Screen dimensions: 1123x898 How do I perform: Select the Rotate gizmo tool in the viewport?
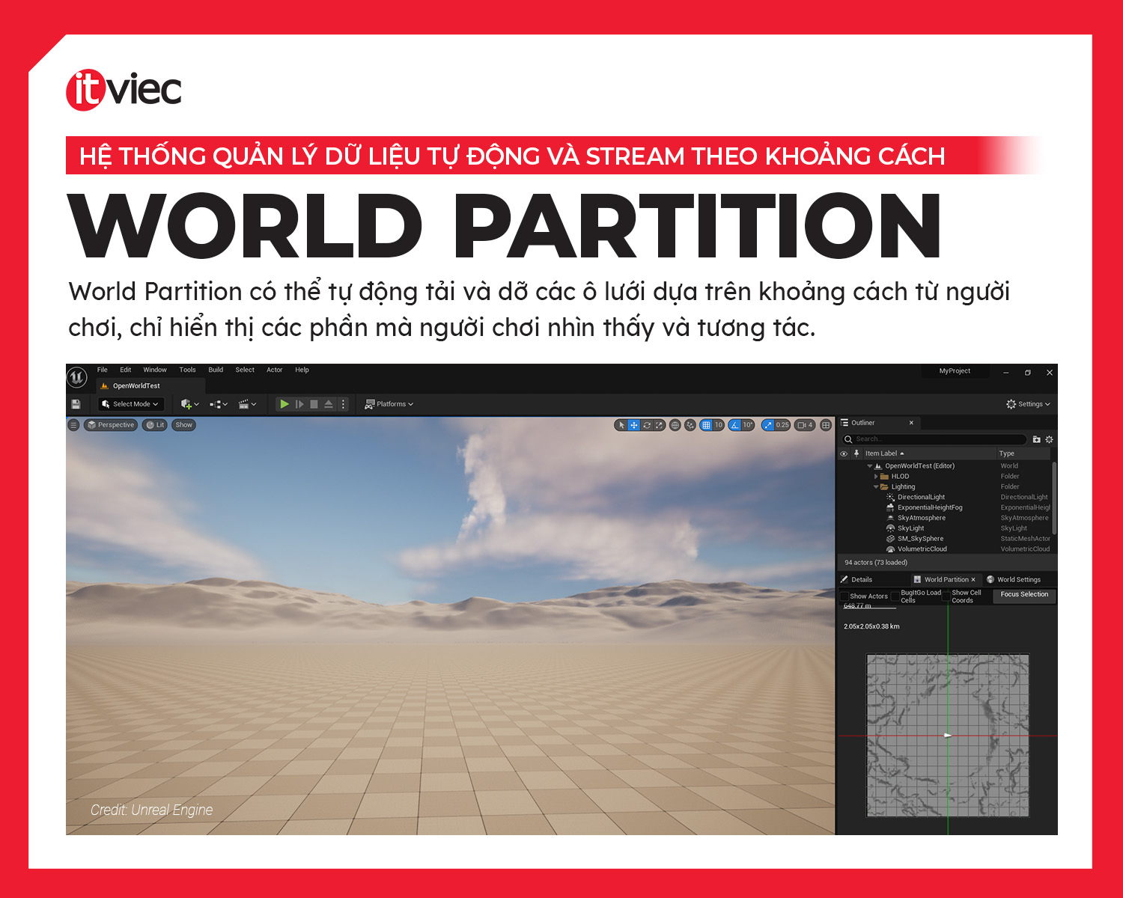click(647, 425)
